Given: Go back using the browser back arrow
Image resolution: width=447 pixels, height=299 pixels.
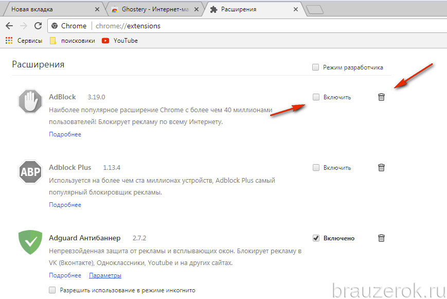Looking at the screenshot, I should click(x=9, y=26).
